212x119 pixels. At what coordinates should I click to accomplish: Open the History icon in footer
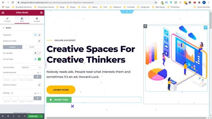click(x=14, y=116)
